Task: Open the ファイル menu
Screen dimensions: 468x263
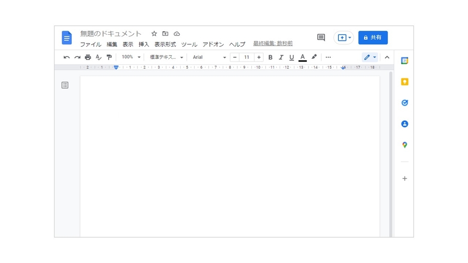Action: click(x=90, y=44)
